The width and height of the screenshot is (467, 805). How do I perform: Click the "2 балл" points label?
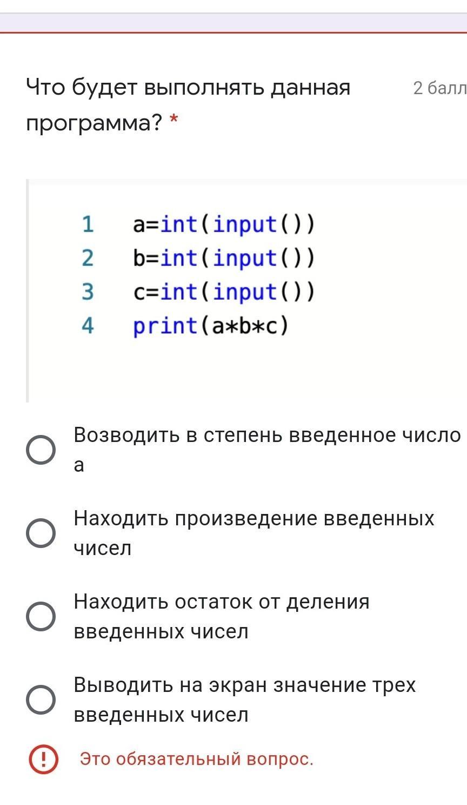[x=439, y=88]
